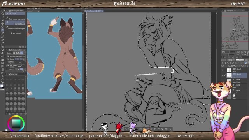
Task: Select the Zoom magnifier tool
Action: (2, 14)
